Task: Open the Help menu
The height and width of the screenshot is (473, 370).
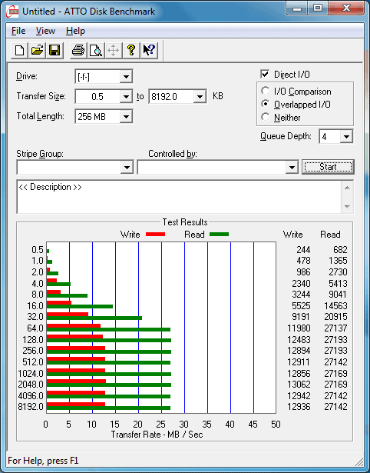Action: (x=75, y=31)
